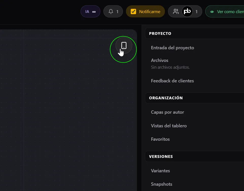Collapse the PROYECTO section header

(x=195, y=33)
